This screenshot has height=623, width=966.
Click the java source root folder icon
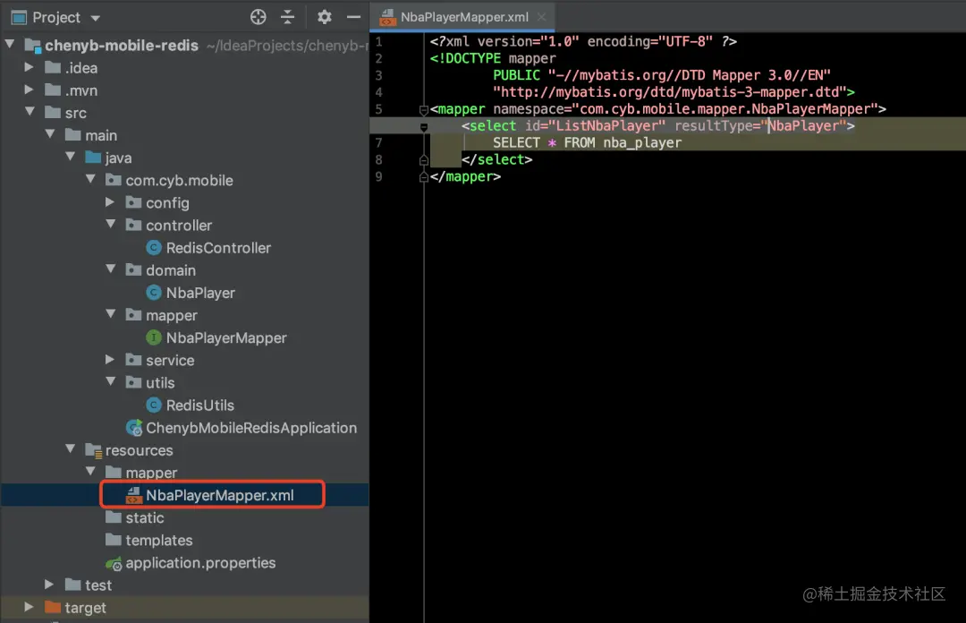click(93, 158)
